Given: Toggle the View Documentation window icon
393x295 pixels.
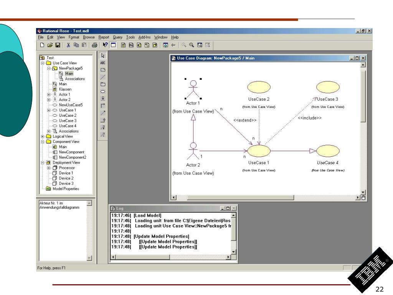Looking at the screenshot, I should [x=113, y=45].
